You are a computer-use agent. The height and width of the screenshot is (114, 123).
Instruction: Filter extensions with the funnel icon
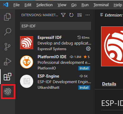point(63,15)
